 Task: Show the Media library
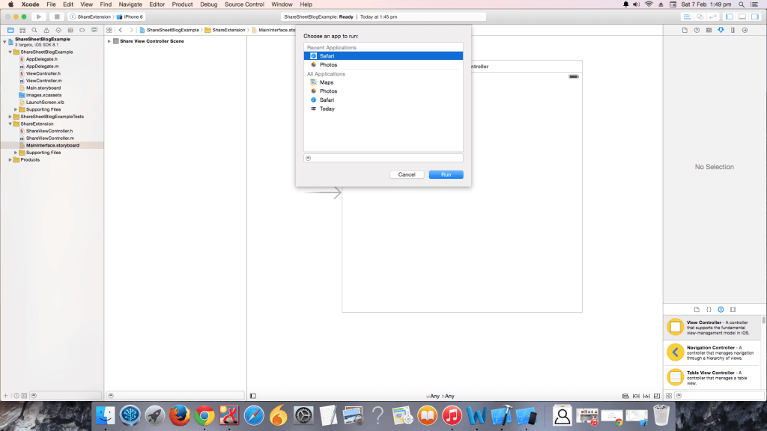click(733, 309)
